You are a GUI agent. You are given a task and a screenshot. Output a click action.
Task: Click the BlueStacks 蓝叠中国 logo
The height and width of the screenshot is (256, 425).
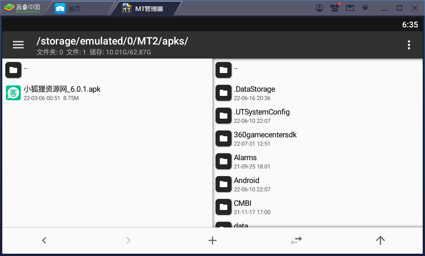coord(22,8)
